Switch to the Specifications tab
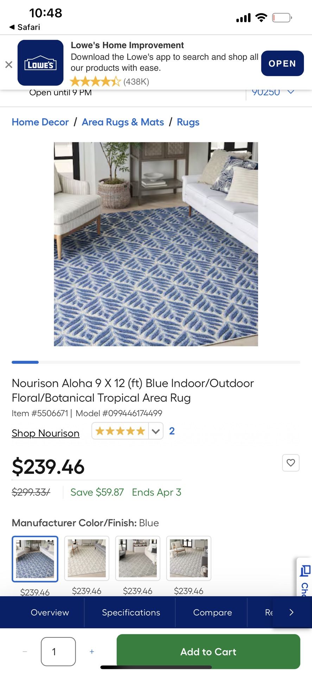This screenshot has width=312, height=675. 131,612
